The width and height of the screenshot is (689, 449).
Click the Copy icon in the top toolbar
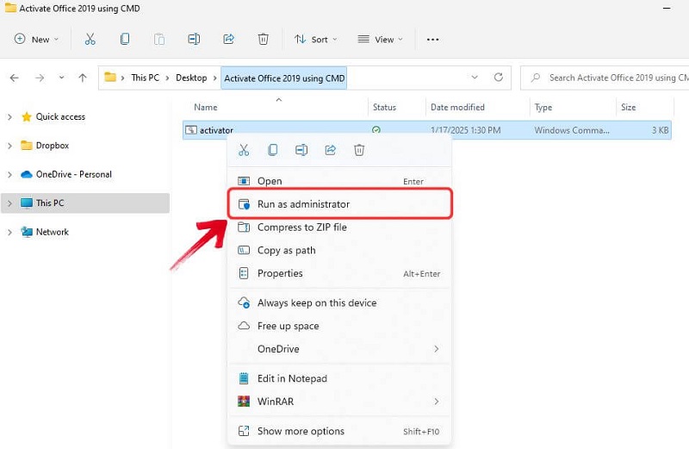(125, 39)
